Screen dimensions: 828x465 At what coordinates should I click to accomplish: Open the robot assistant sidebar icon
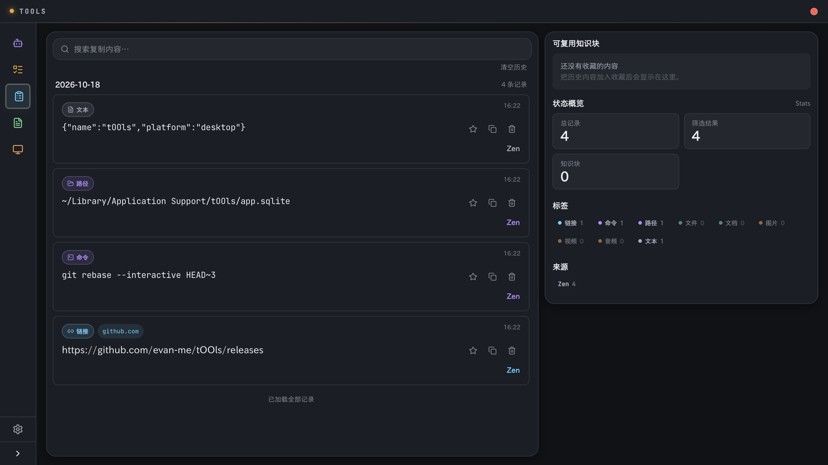point(18,43)
